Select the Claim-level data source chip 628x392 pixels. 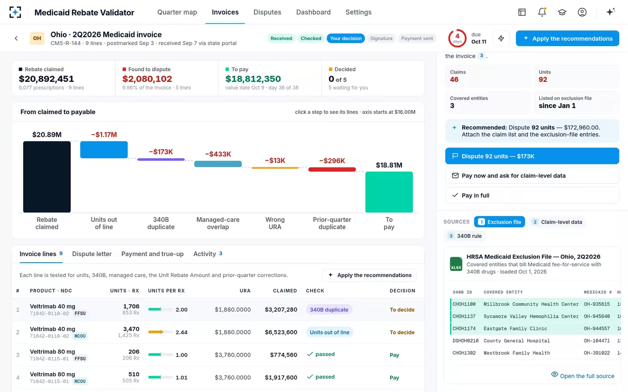[x=558, y=222]
